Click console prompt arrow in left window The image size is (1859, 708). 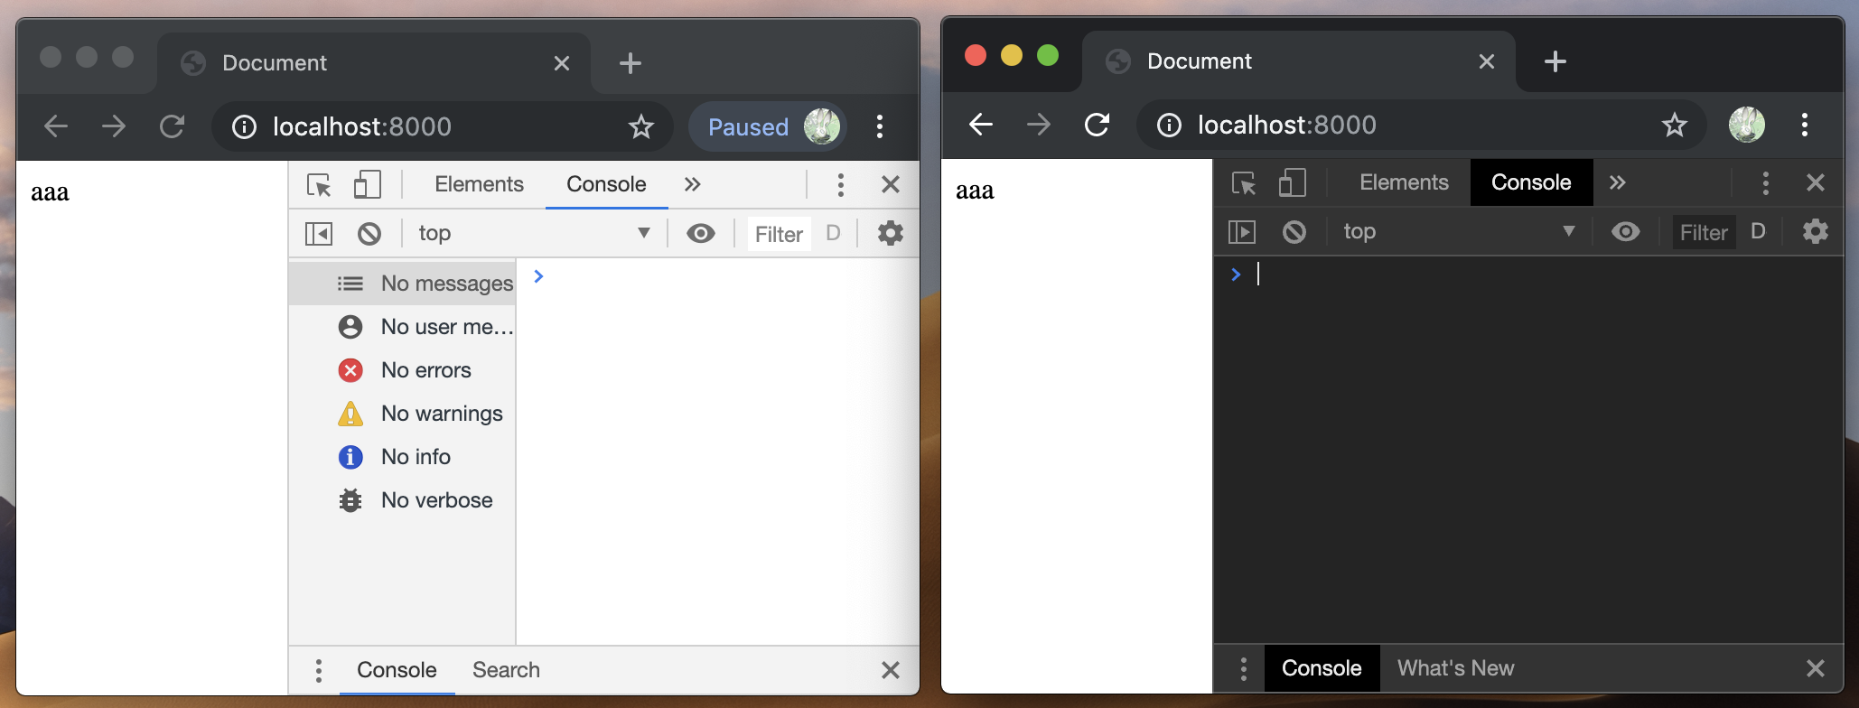538,276
